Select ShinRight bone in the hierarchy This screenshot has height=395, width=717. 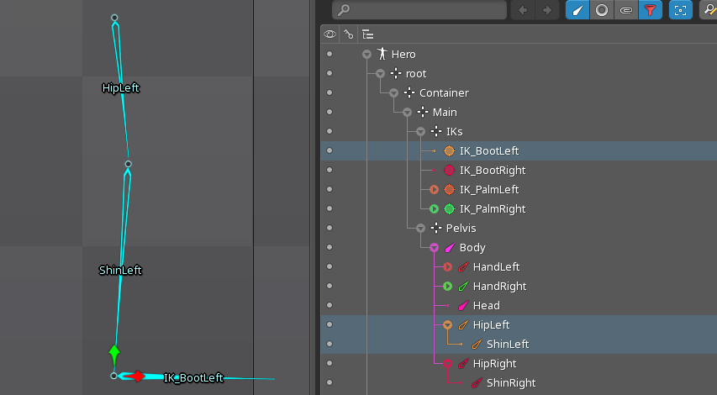pos(510,382)
